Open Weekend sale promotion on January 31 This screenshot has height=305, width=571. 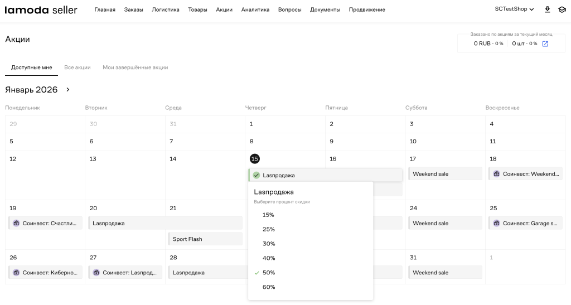(444, 273)
